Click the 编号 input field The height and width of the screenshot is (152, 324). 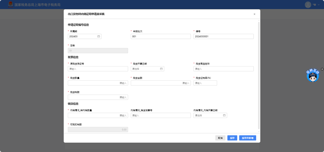(223, 37)
